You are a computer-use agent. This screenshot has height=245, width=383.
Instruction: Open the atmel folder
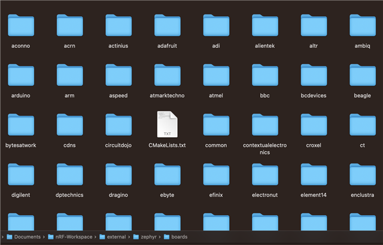pos(216,75)
